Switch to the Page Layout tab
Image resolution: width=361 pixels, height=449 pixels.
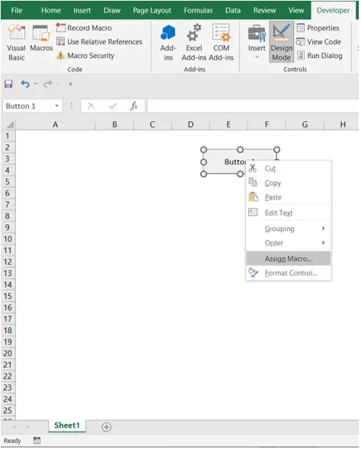152,11
